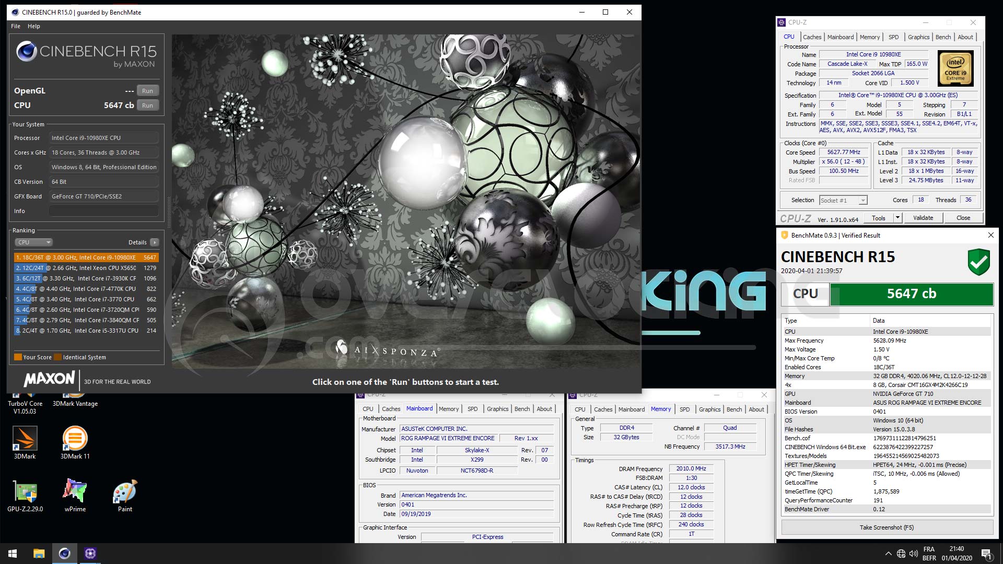Click the BenchMate verified green shield

pos(978,262)
